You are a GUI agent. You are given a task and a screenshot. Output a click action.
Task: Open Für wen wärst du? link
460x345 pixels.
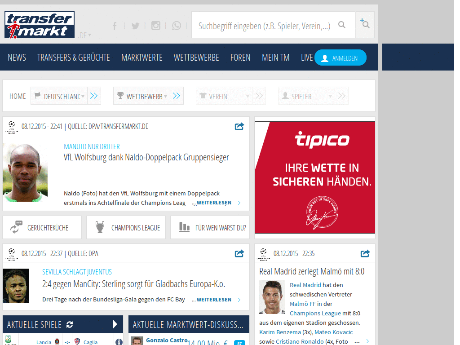click(x=210, y=227)
